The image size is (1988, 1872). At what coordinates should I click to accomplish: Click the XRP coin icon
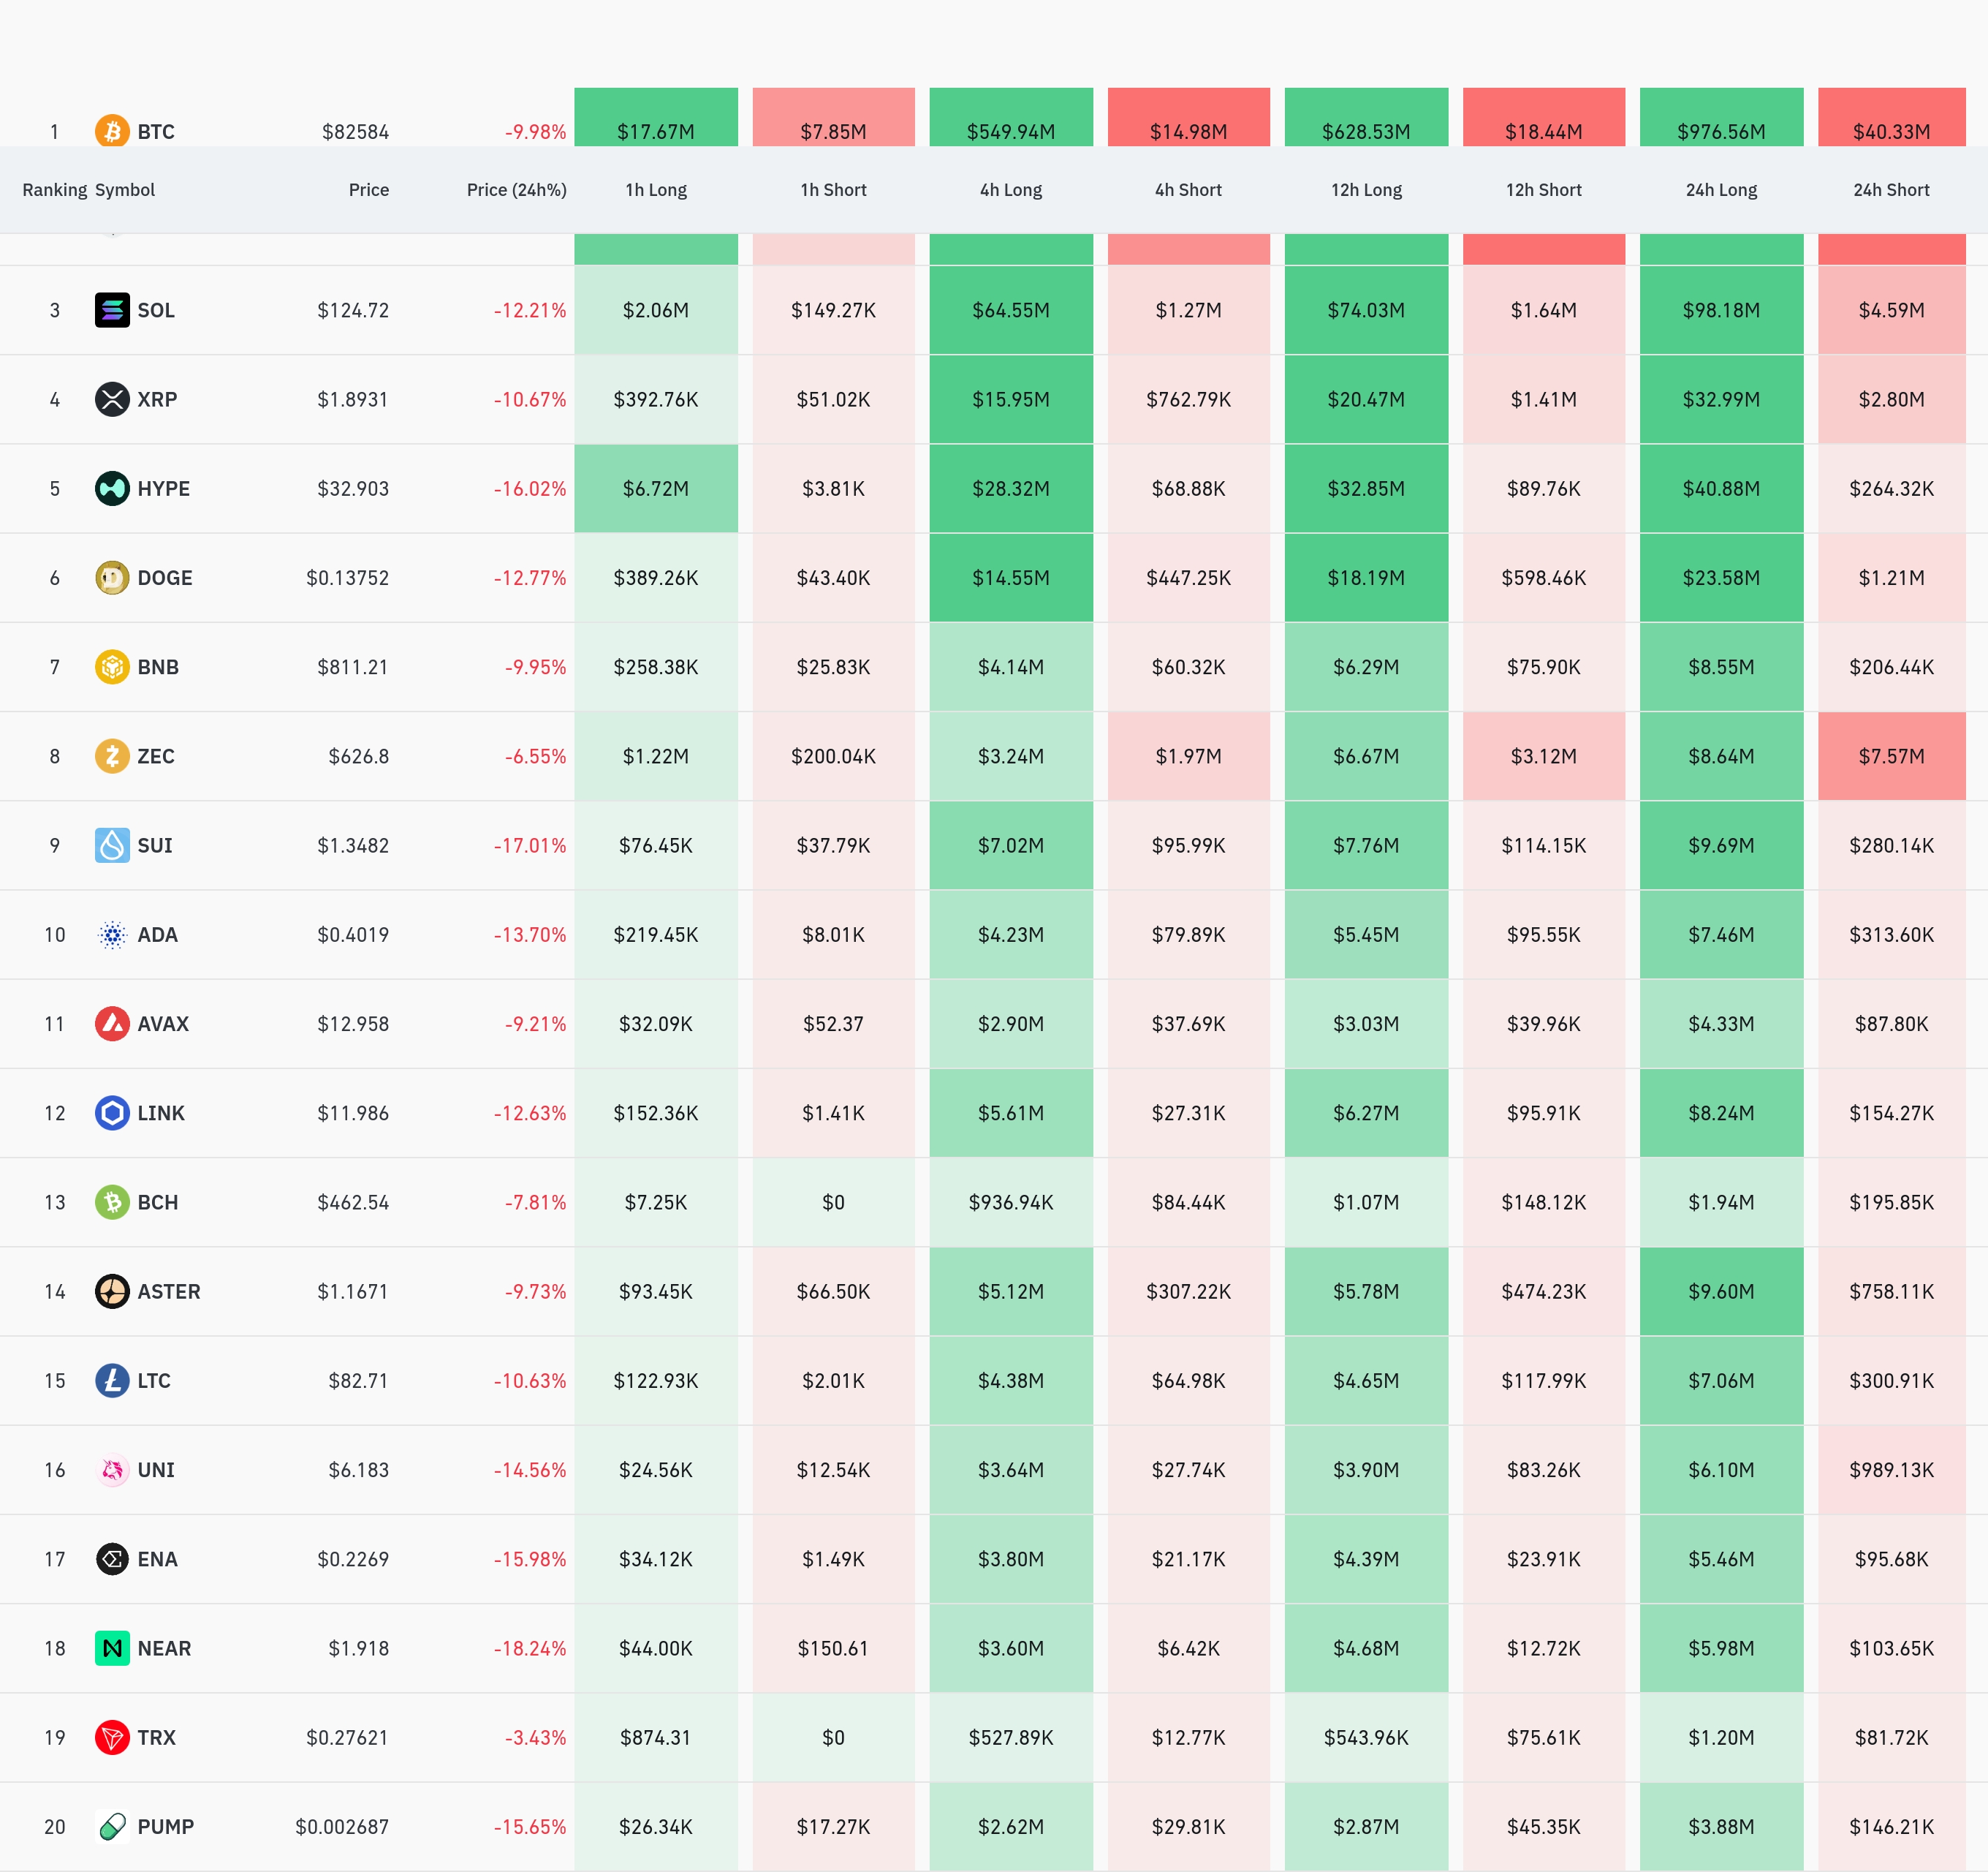coord(112,399)
